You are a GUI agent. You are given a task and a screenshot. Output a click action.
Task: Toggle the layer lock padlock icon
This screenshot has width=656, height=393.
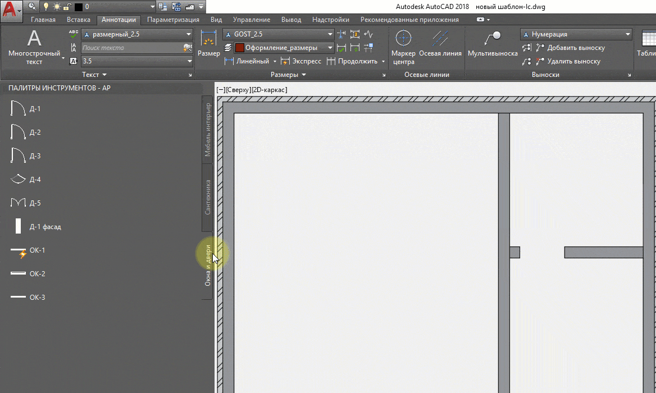[x=67, y=7]
